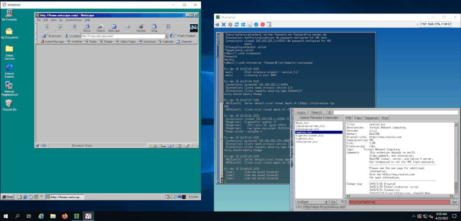The image size is (461, 221).
Task: Switch to the Depends tab
Action: (x=372, y=118)
